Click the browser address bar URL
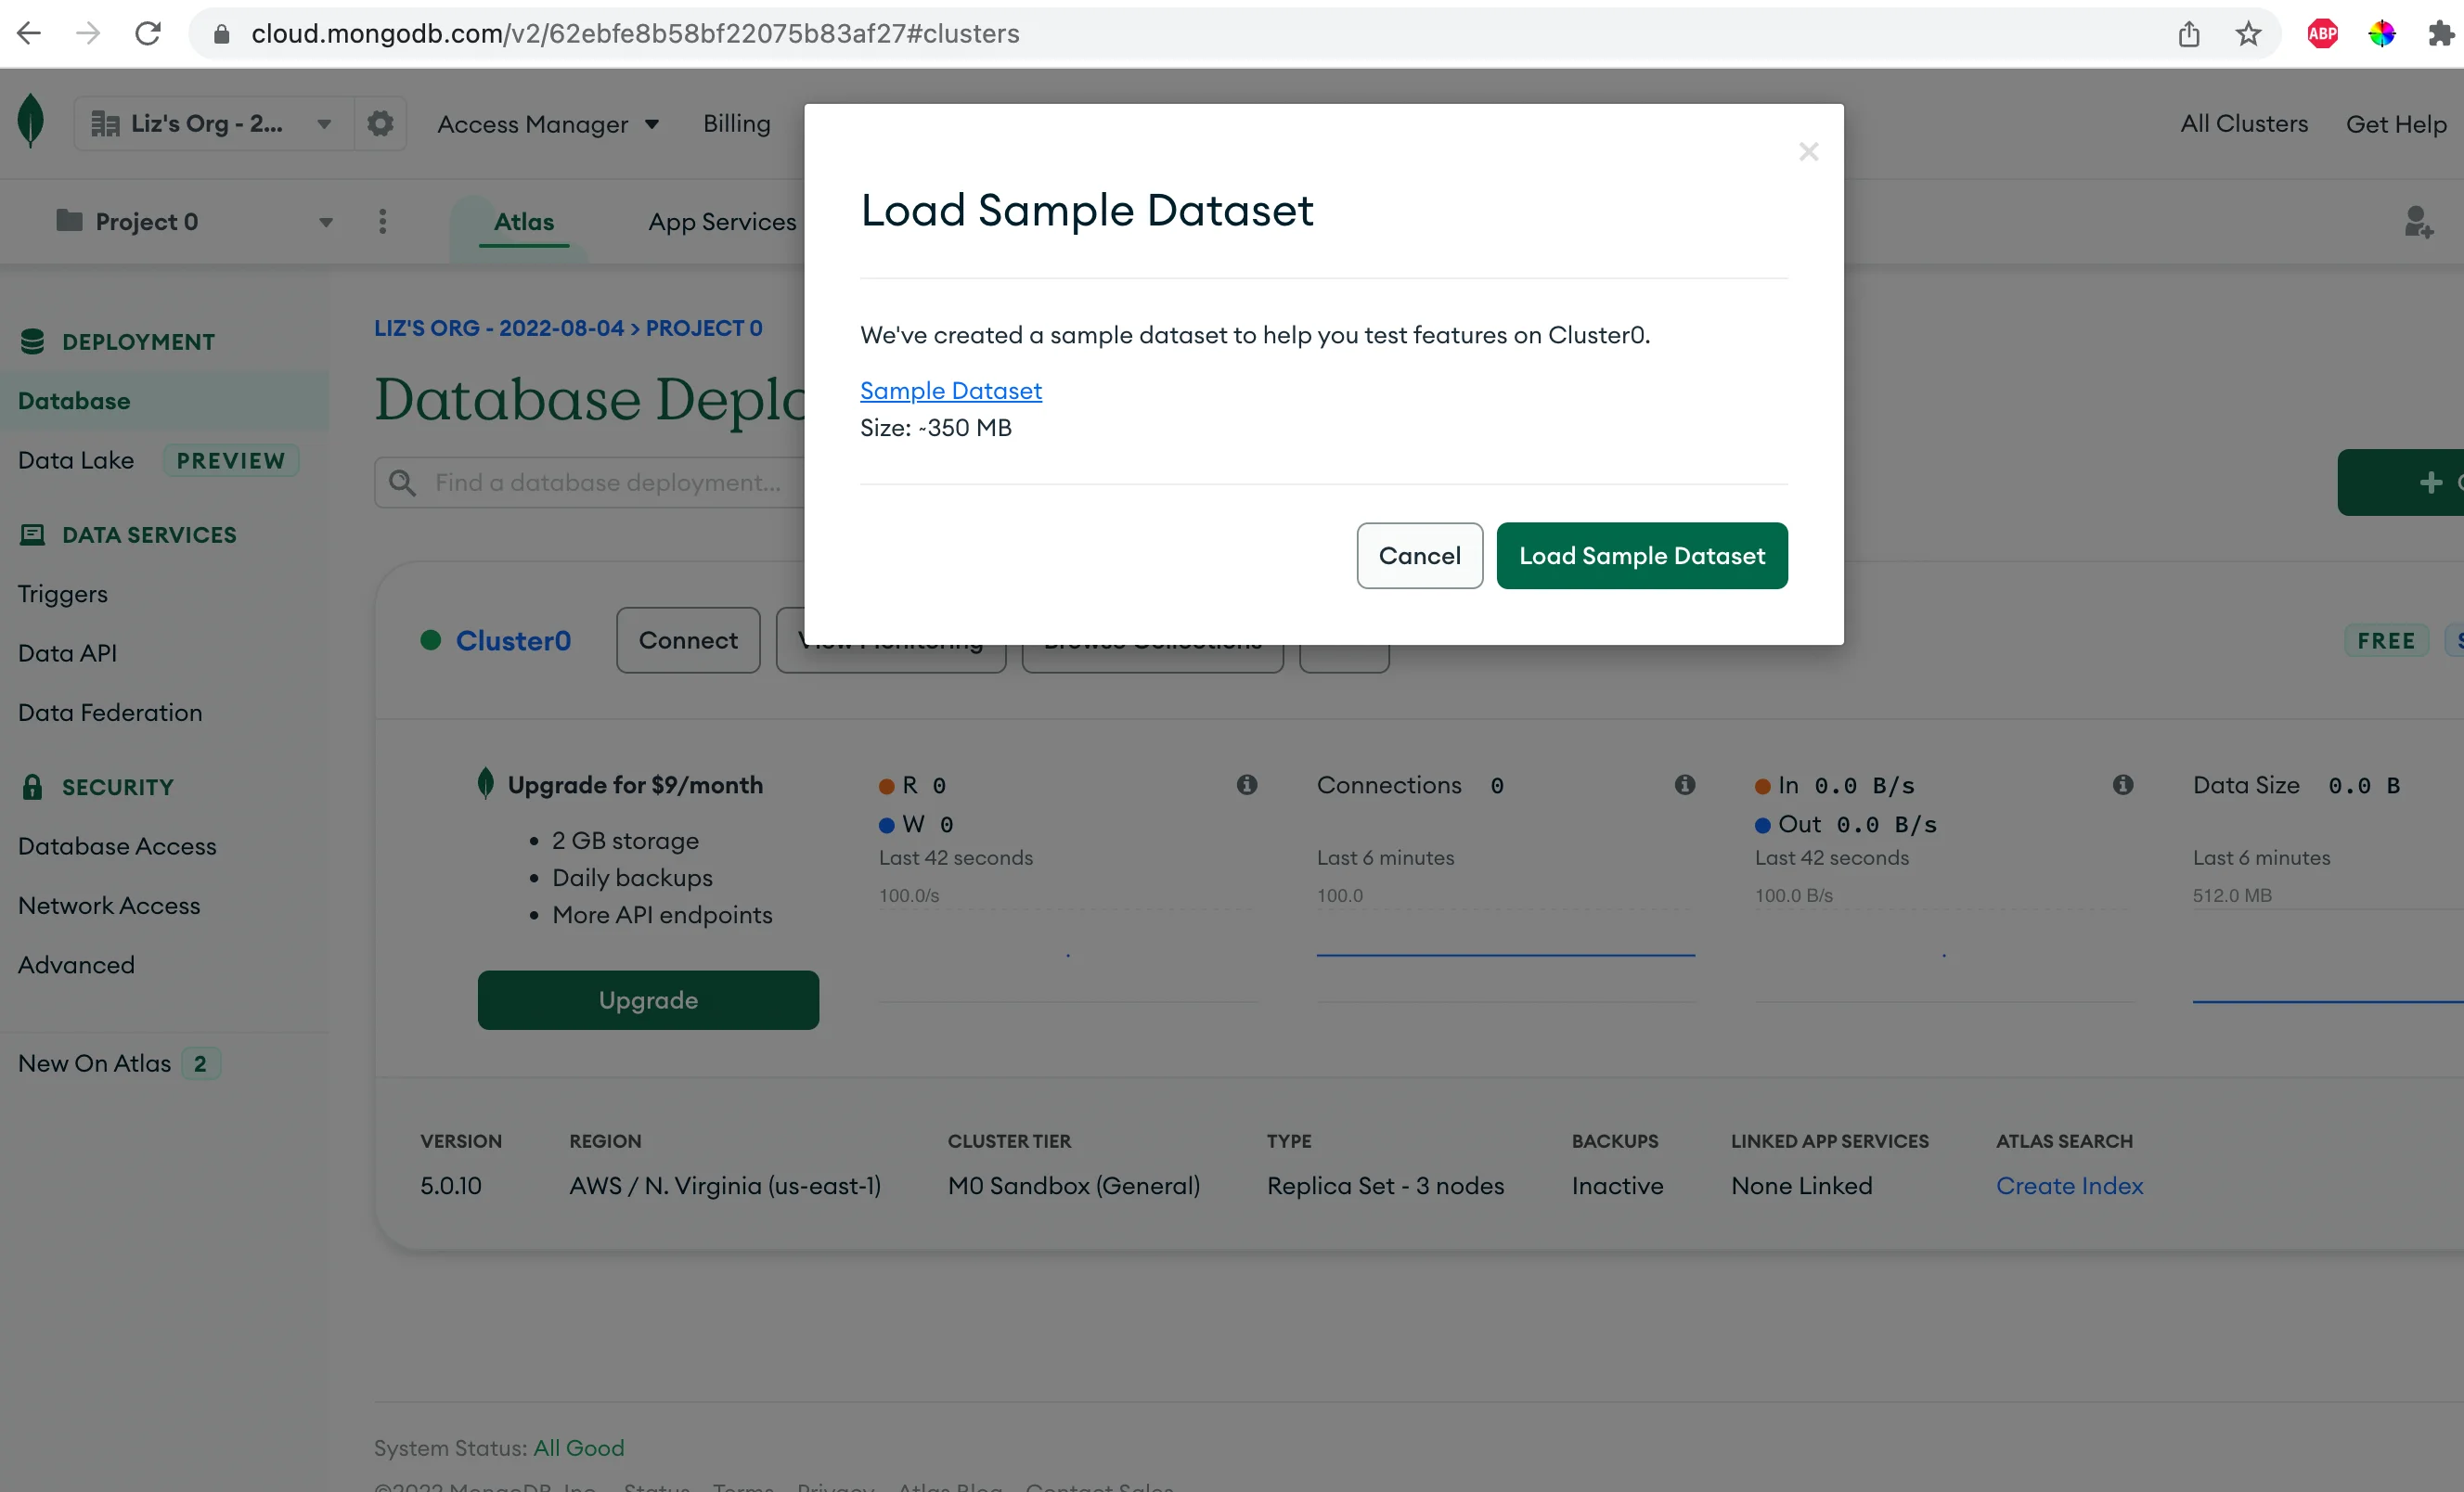Image resolution: width=2464 pixels, height=1492 pixels. pyautogui.click(x=635, y=34)
